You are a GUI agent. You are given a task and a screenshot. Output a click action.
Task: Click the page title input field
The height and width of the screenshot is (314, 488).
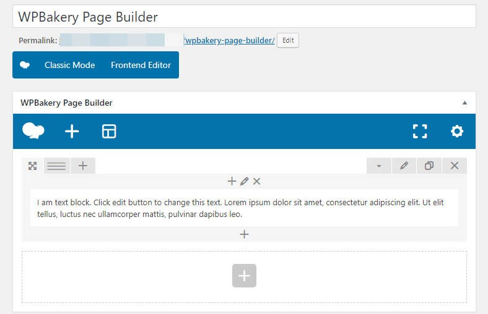[x=244, y=17]
